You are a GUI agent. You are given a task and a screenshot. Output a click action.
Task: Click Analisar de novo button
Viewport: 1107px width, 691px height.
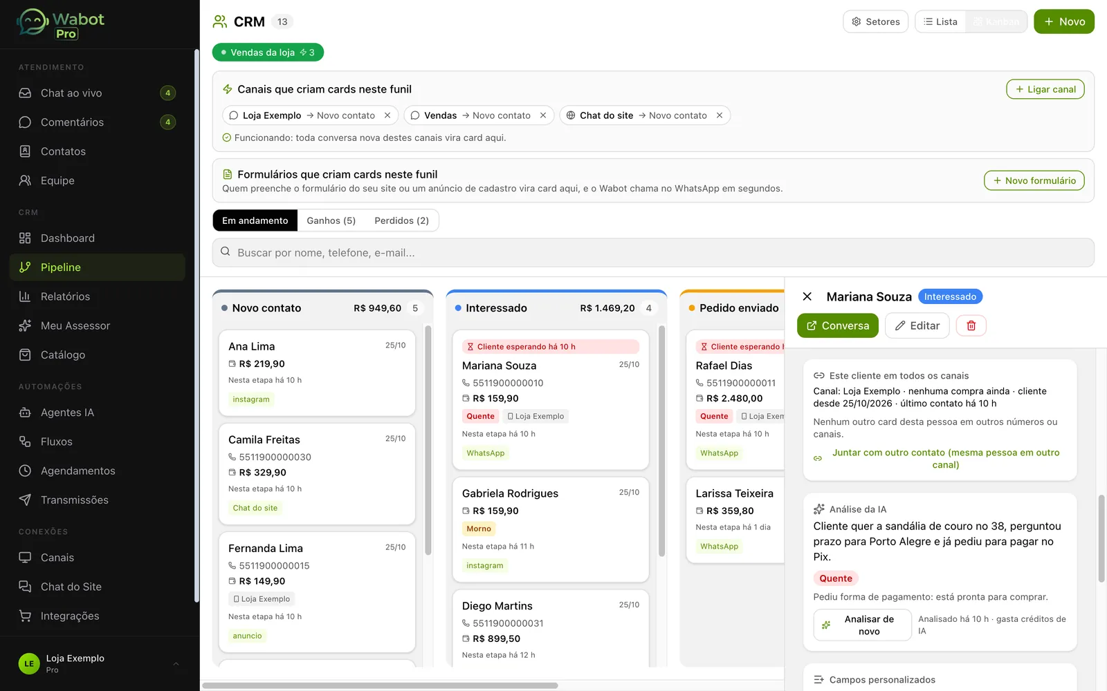point(862,625)
